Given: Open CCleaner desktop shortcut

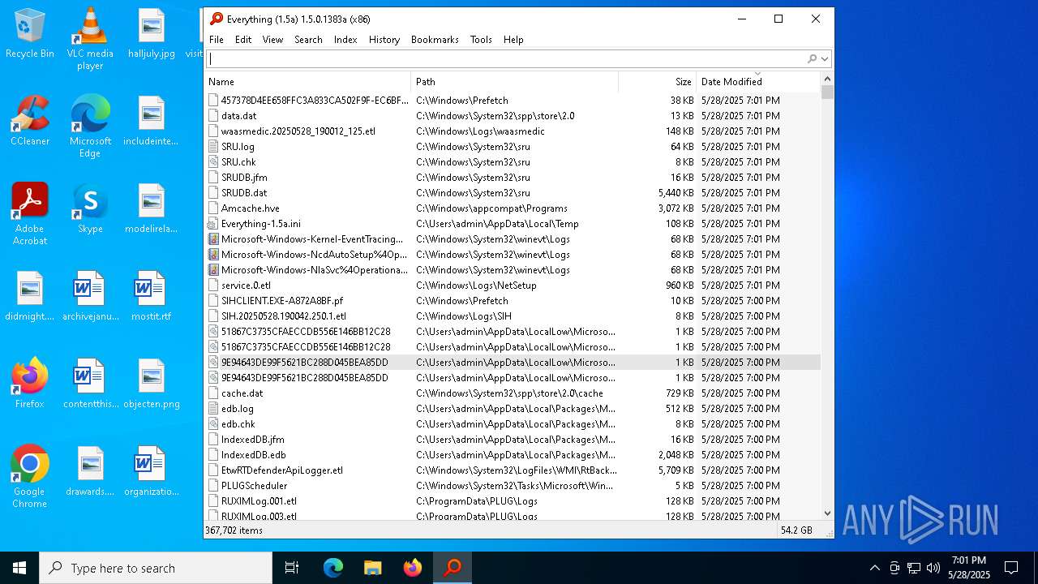Looking at the screenshot, I should 30,122.
